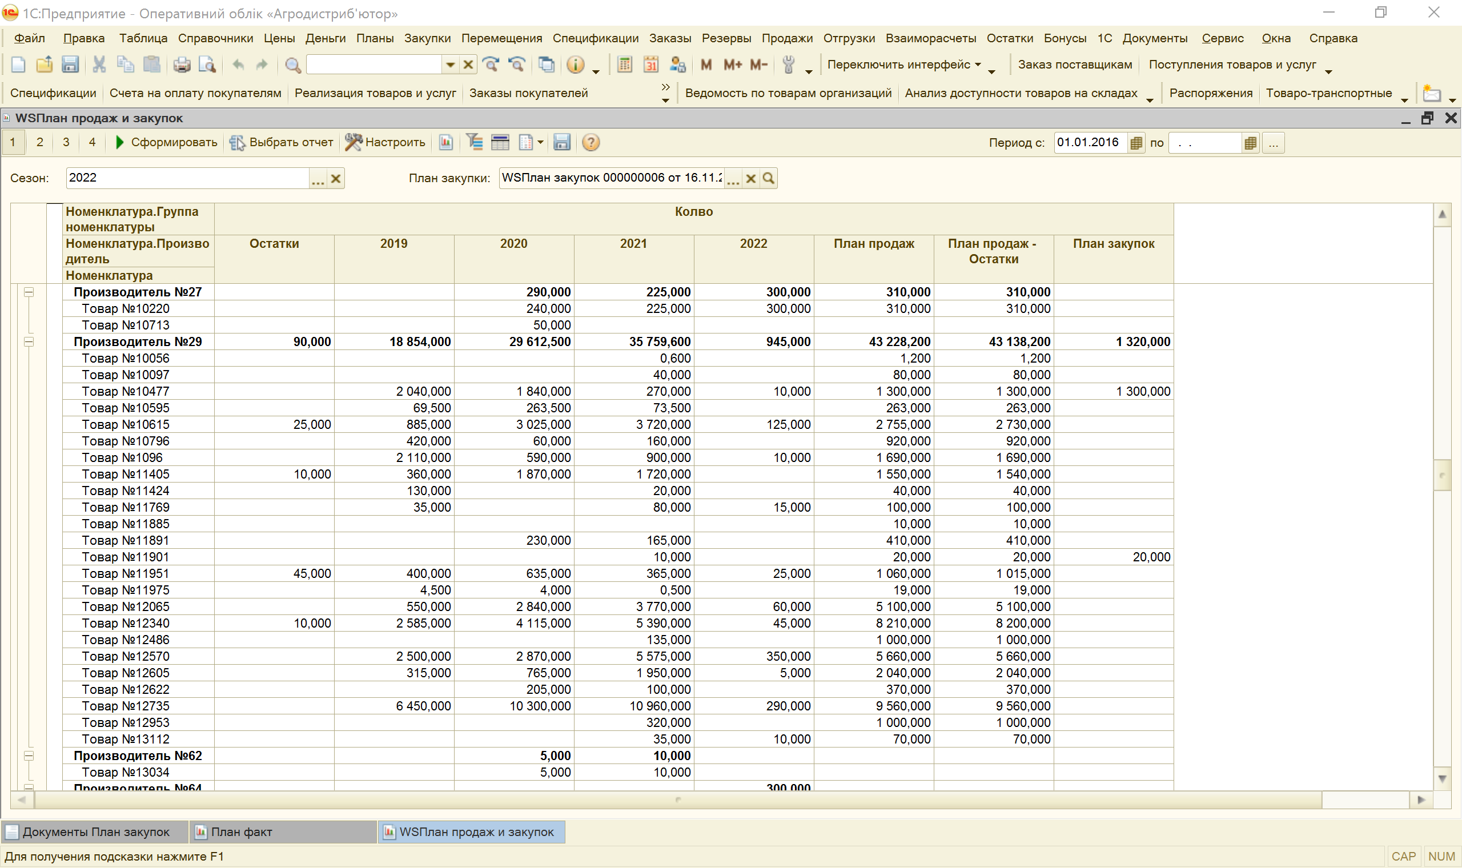The height and width of the screenshot is (868, 1462).
Task: Click the M+ memory add icon
Action: tap(732, 65)
